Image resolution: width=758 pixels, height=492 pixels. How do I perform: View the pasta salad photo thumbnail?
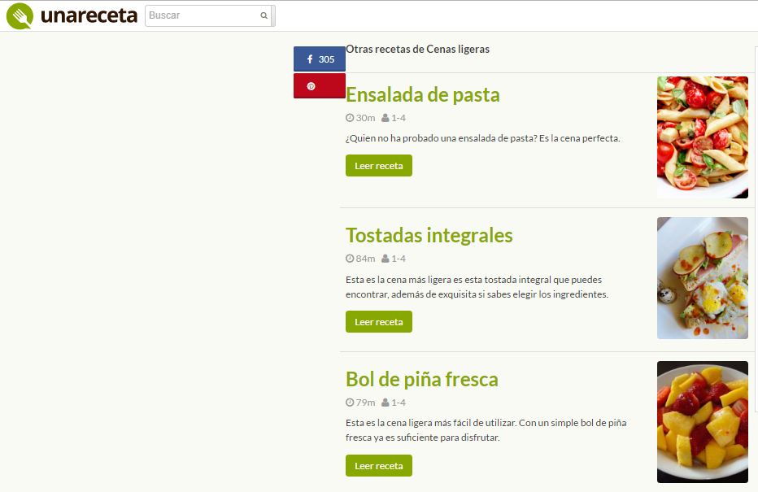tap(702, 137)
